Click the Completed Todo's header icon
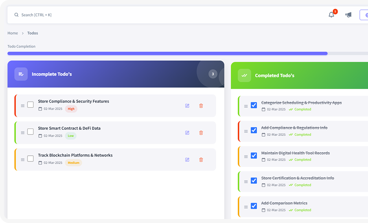 [x=244, y=75]
